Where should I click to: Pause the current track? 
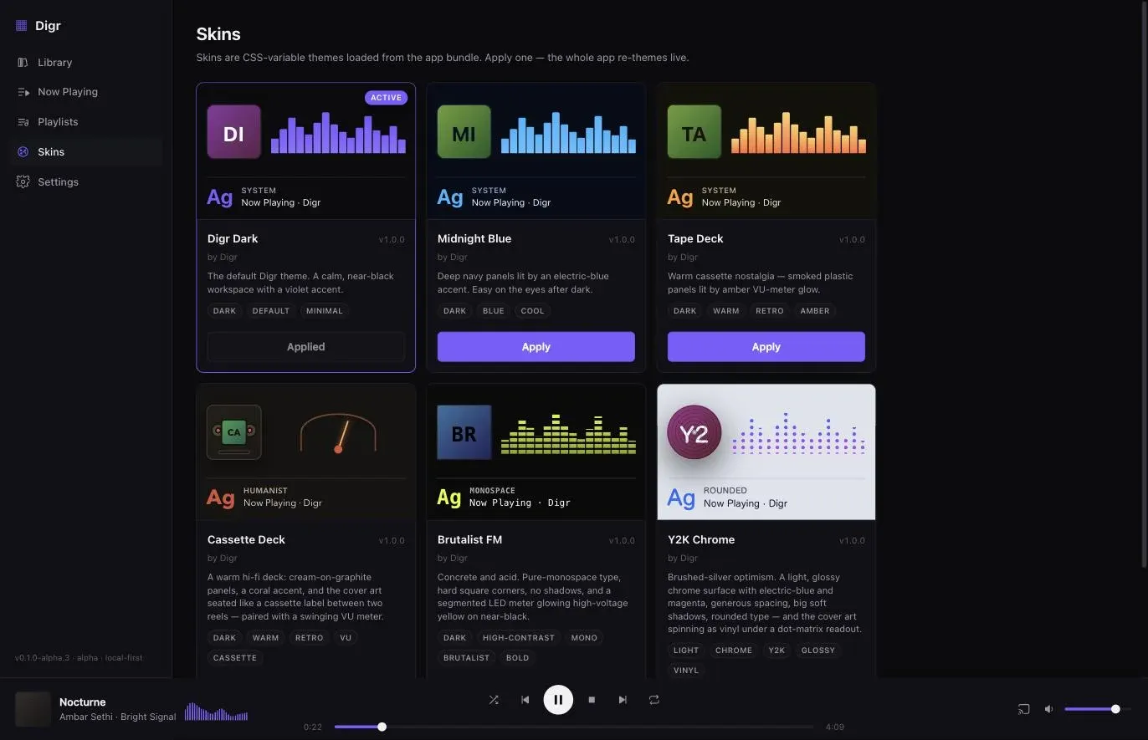tap(558, 700)
